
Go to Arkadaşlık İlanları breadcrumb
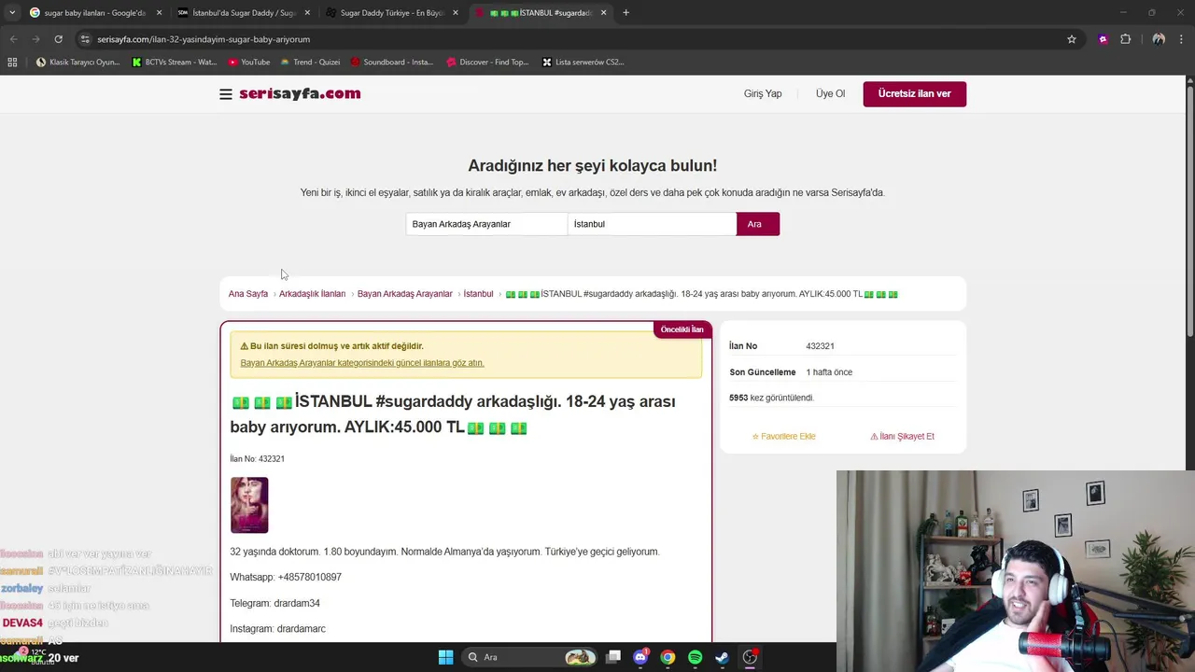coord(312,294)
